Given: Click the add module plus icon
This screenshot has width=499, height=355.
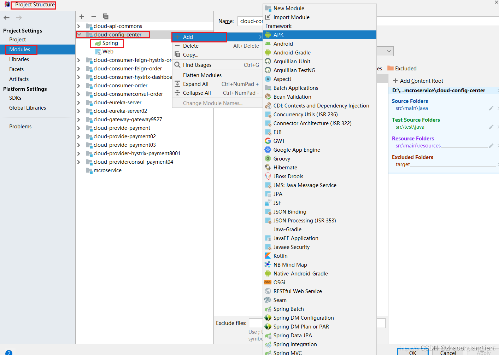Looking at the screenshot, I should 82,17.
